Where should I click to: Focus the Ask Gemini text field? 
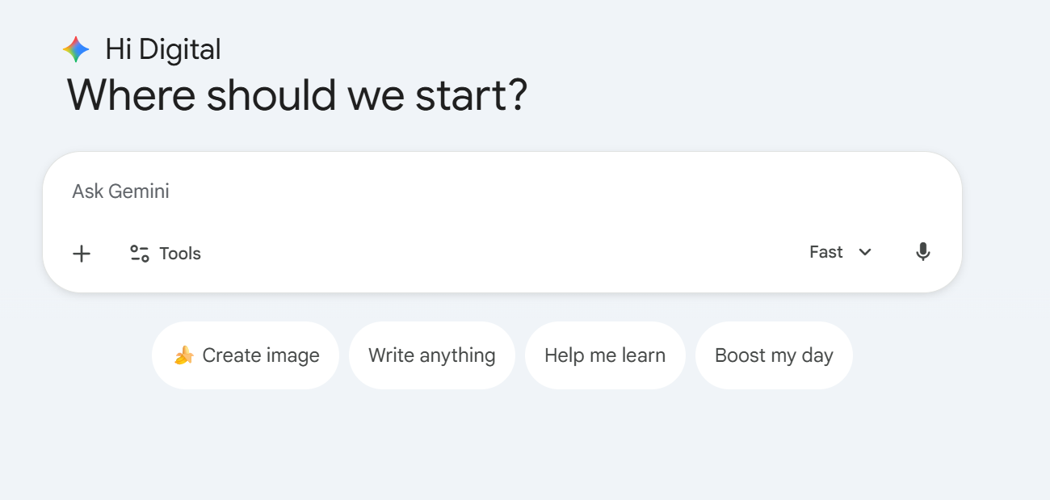coord(485,192)
